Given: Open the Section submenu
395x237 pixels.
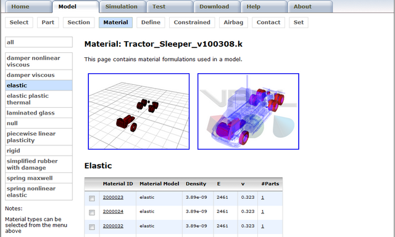Looking at the screenshot, I should 78,22.
